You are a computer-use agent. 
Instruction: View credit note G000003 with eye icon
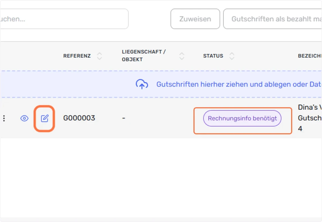click(24, 118)
